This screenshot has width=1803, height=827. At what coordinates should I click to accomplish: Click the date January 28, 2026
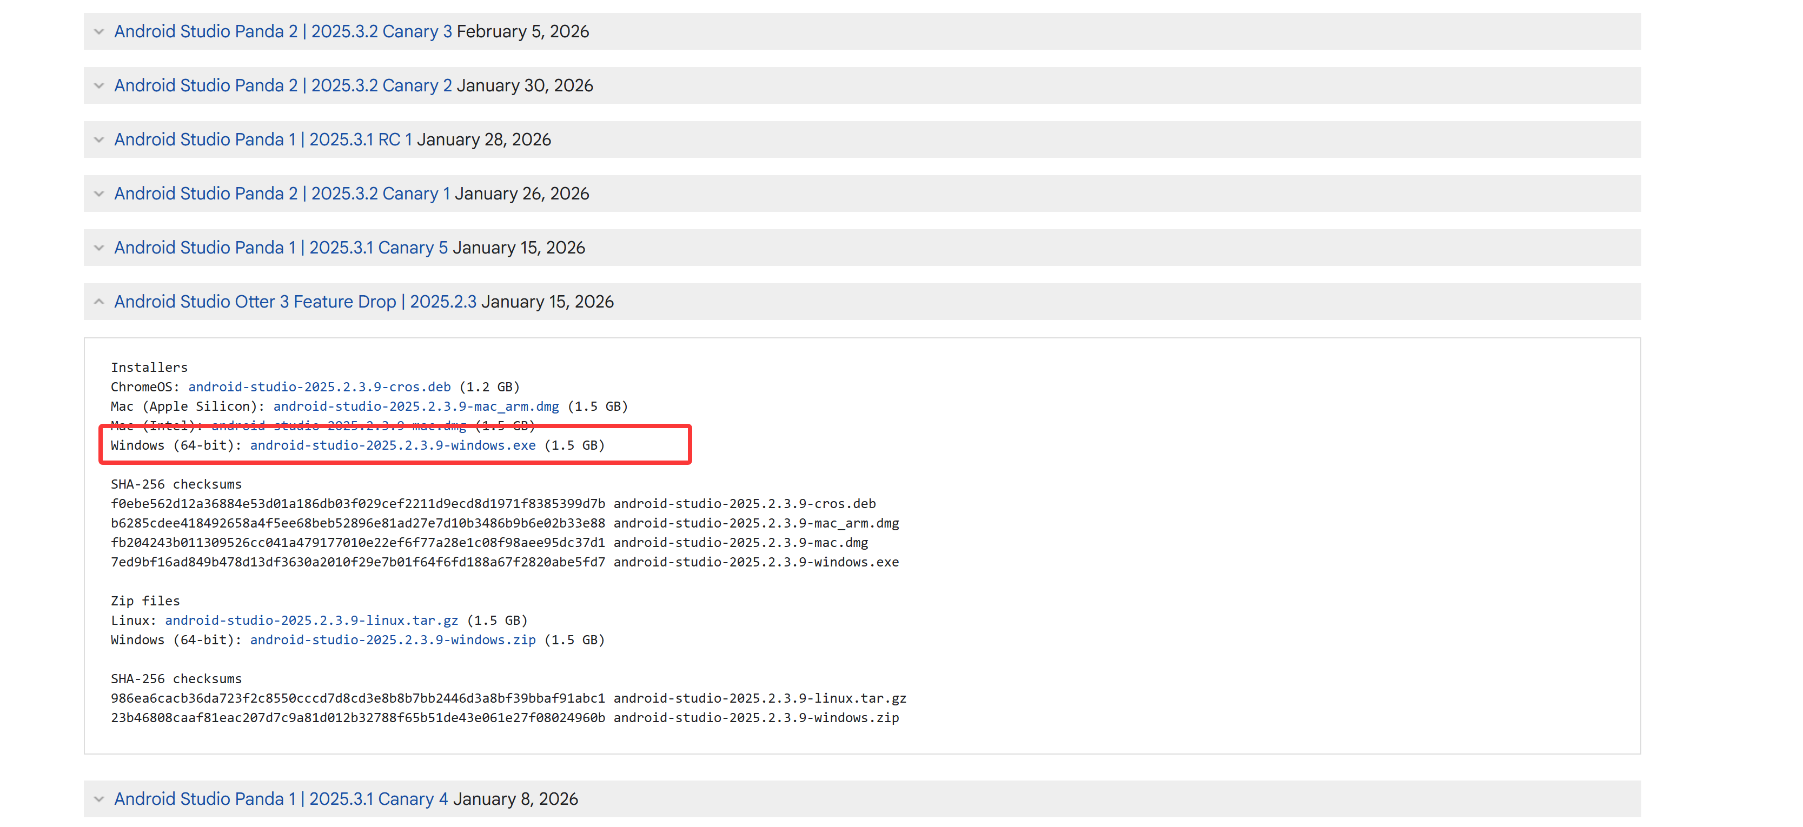(x=485, y=140)
